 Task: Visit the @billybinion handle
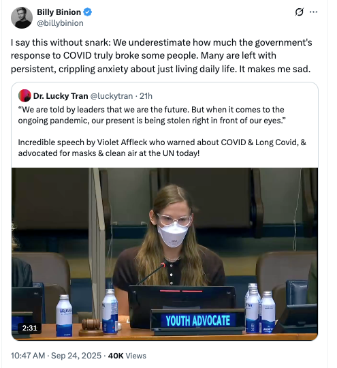point(61,23)
